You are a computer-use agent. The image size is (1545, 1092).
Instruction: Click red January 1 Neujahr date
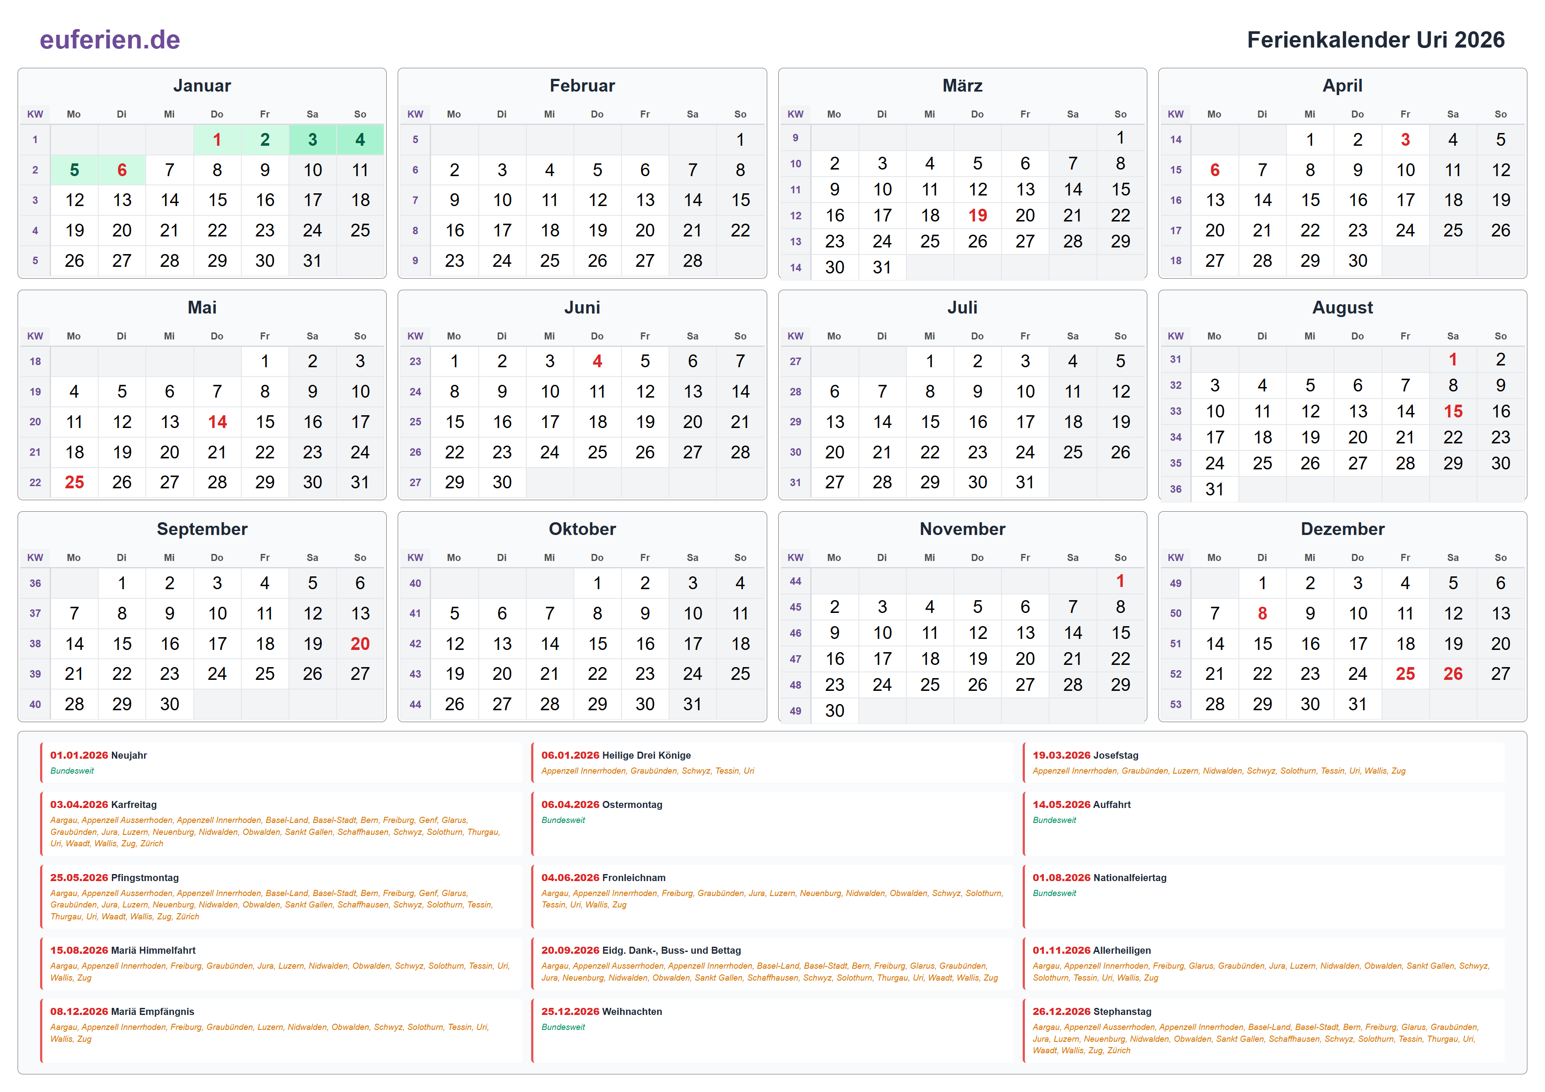[217, 139]
